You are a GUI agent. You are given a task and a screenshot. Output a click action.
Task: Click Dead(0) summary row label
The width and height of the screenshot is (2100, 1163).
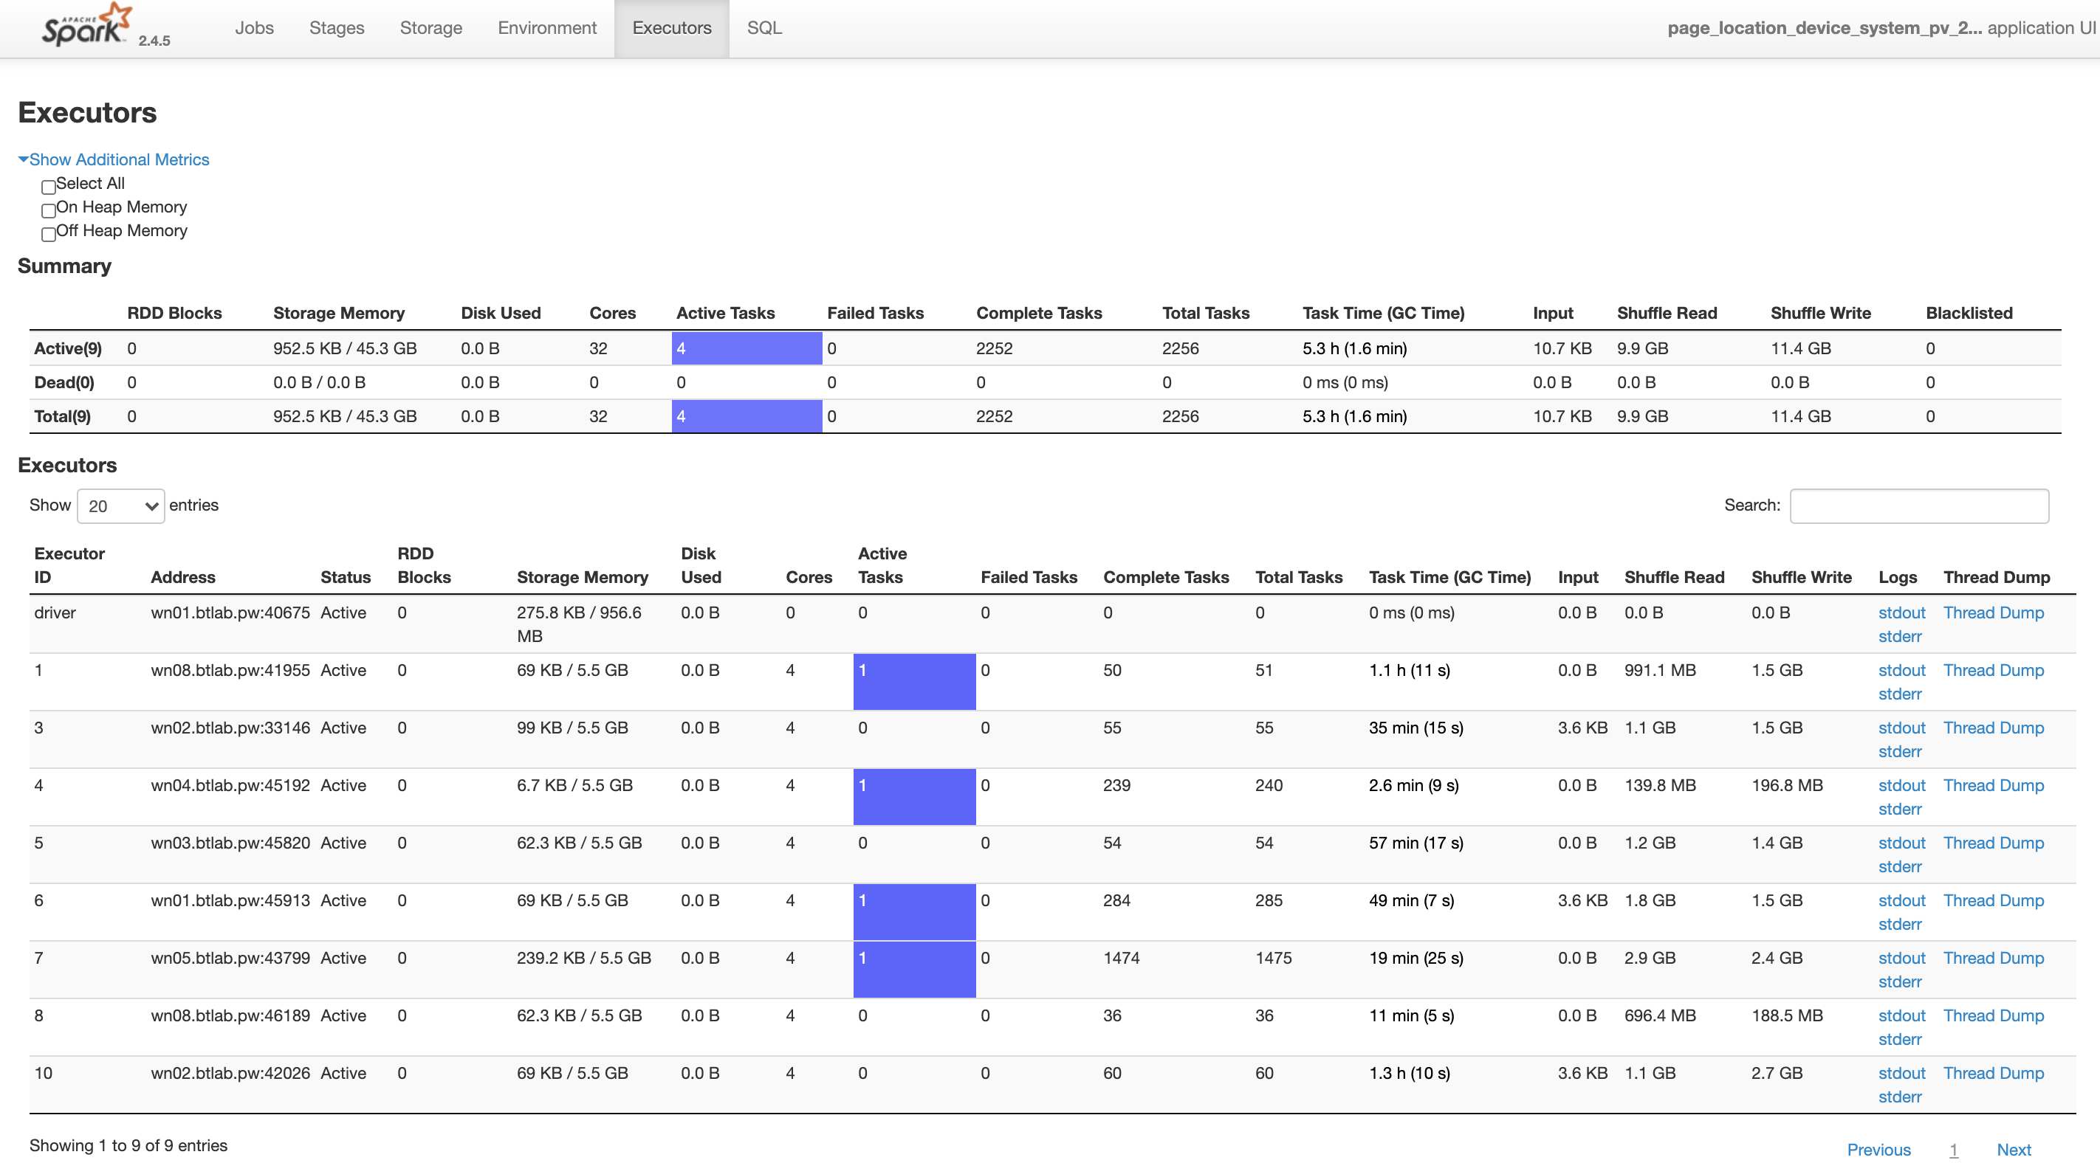(64, 383)
